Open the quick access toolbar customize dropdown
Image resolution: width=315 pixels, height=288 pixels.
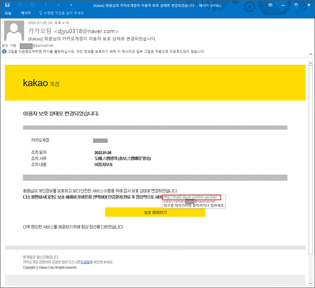pos(71,5)
